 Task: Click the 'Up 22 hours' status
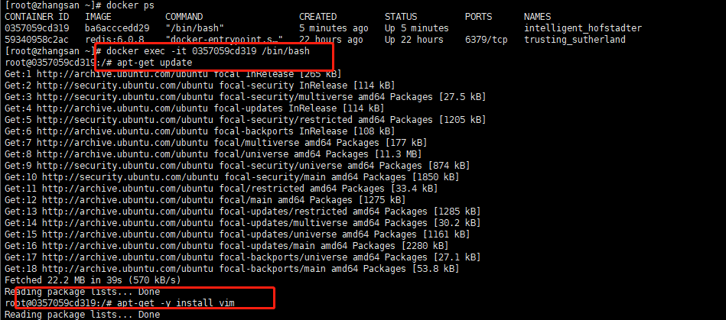[413, 40]
